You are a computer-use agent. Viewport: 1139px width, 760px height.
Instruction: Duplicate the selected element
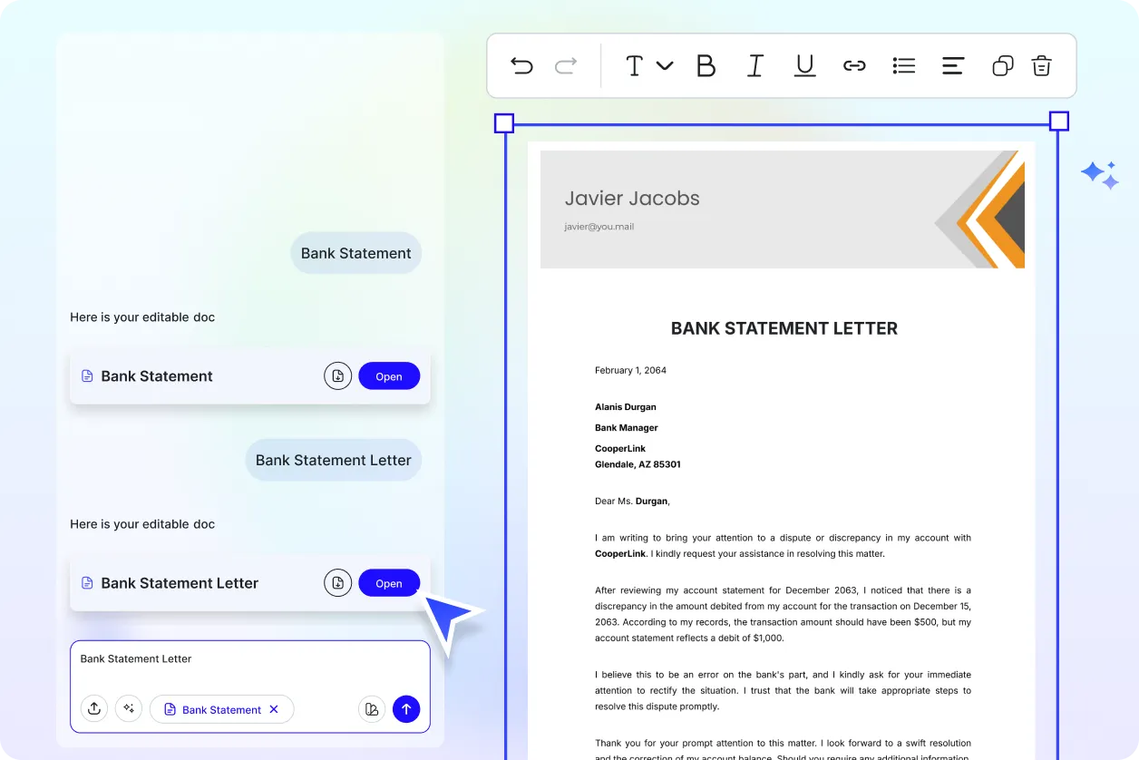[1002, 65]
